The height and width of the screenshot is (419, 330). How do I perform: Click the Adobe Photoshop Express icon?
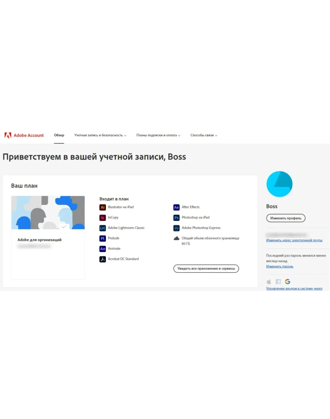(177, 228)
